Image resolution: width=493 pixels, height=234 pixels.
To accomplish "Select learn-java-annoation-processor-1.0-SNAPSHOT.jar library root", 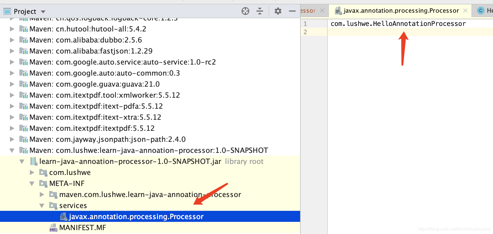I will [x=150, y=161].
